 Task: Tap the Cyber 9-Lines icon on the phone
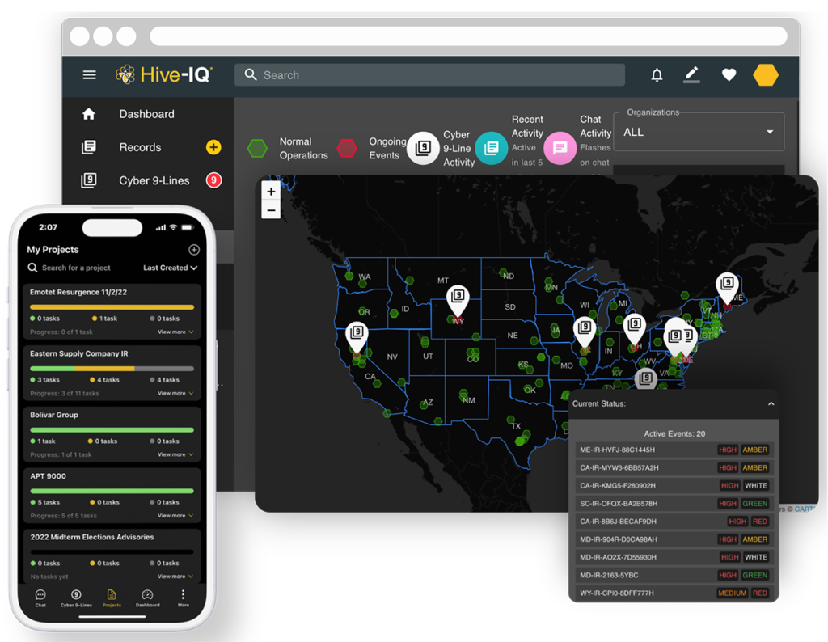(x=76, y=597)
